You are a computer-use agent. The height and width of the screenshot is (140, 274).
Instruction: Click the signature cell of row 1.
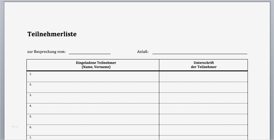point(203,76)
